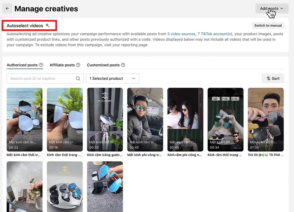Click the help icon next to Affiliate posts
294x212 pixels.
(78, 65)
